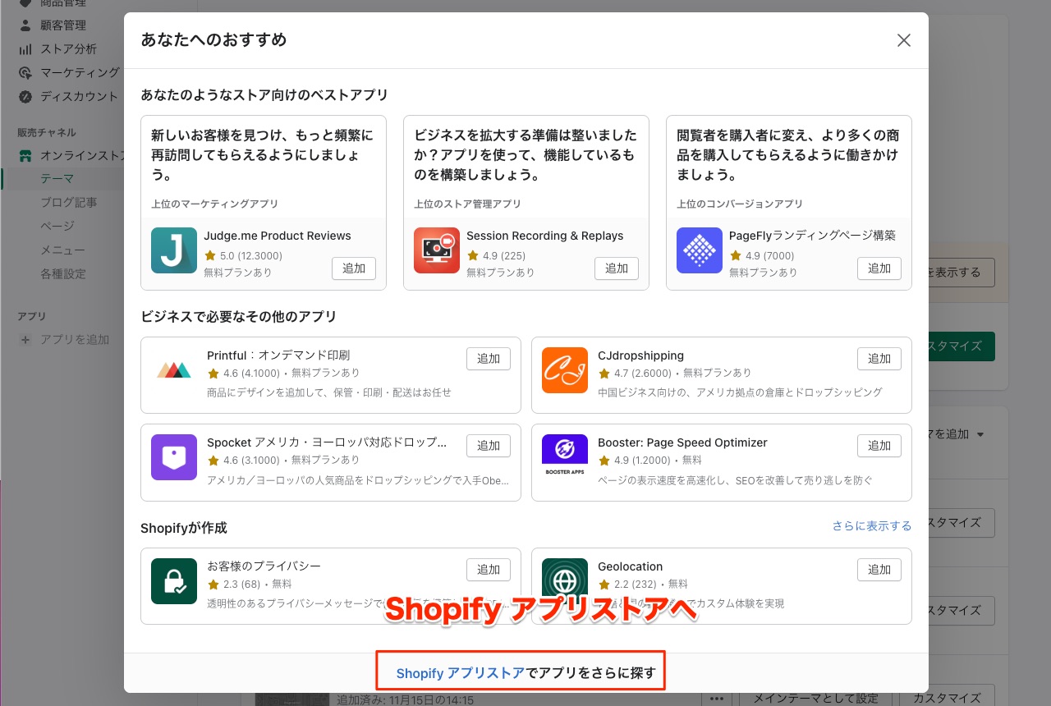Click the Spocket app logo
Screen dimensions: 1051x706
point(174,457)
